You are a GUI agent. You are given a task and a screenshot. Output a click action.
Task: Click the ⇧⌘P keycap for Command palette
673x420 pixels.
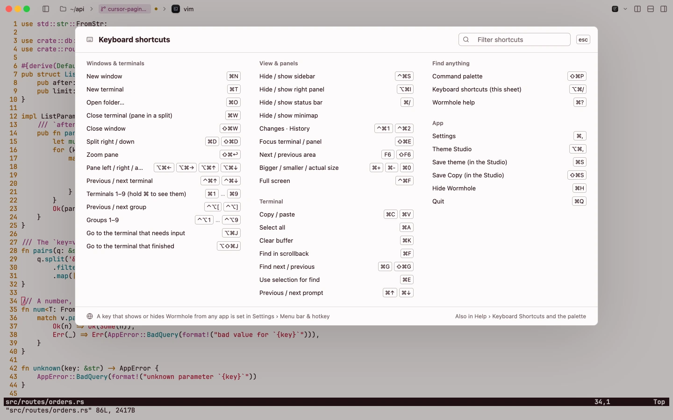[x=577, y=76]
